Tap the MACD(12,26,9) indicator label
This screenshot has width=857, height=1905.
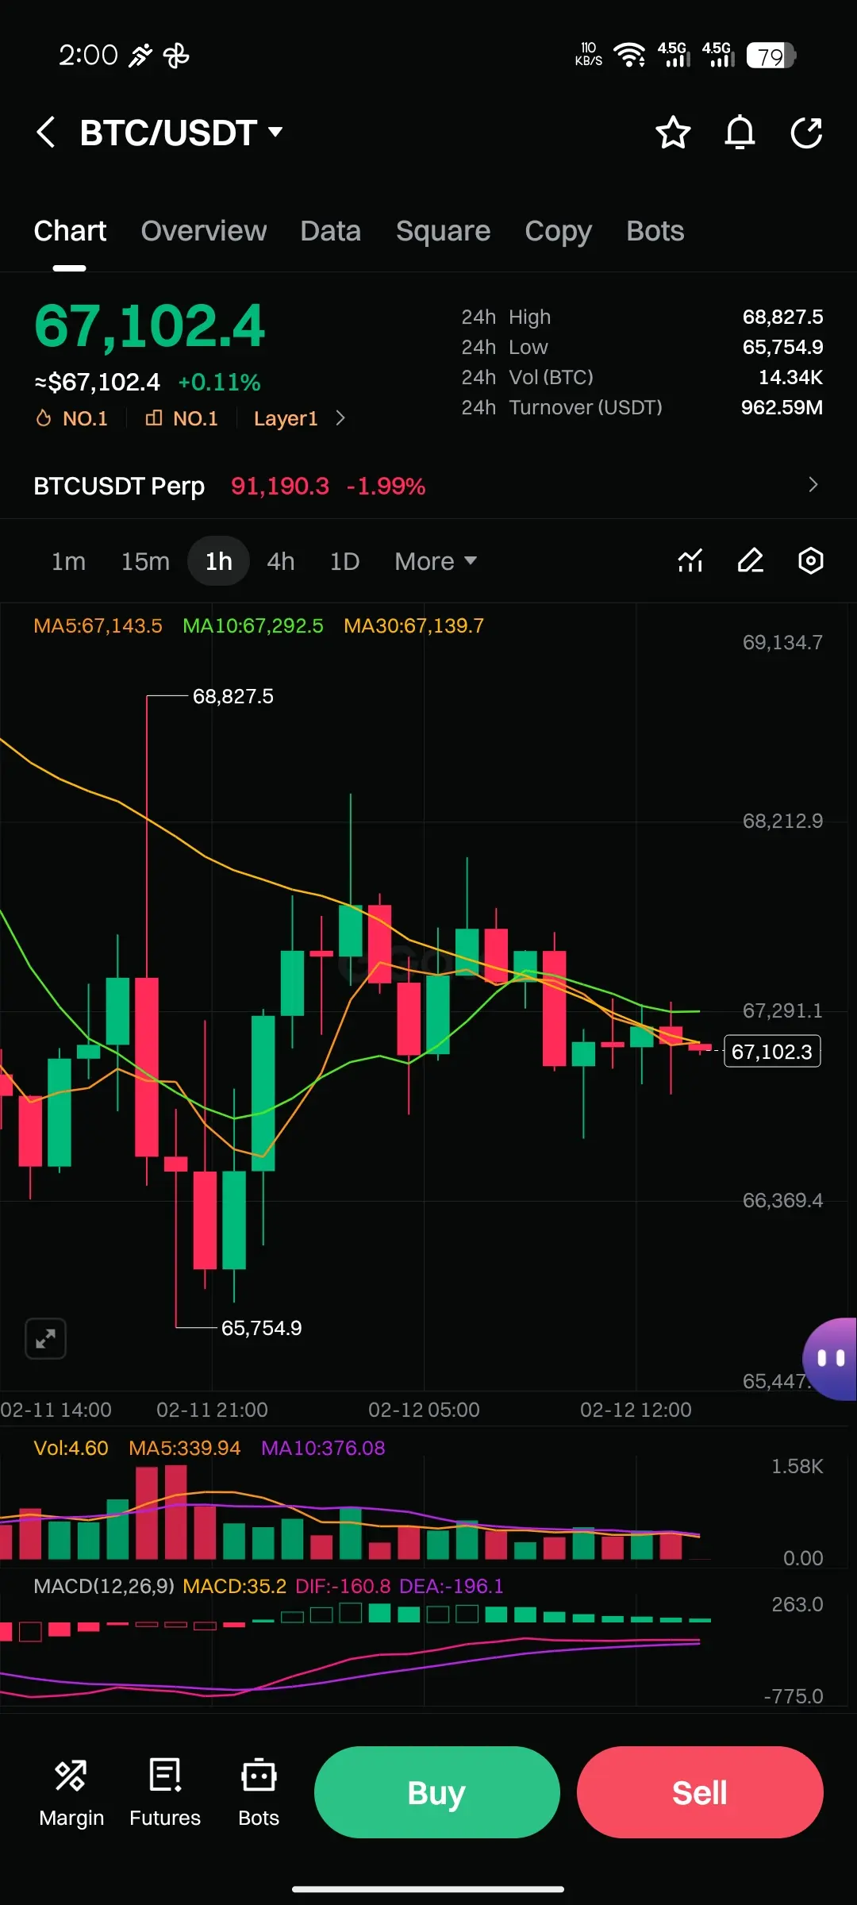point(104,1586)
